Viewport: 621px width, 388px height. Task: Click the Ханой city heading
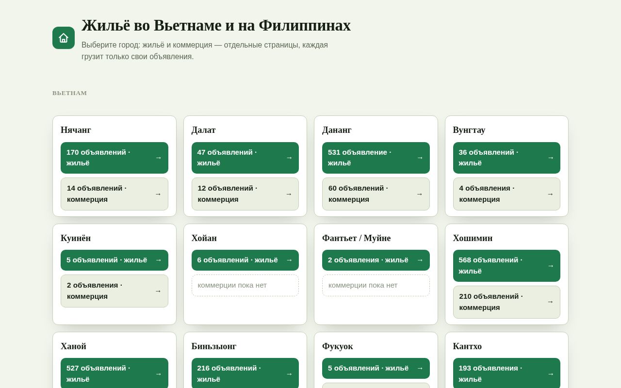(x=73, y=346)
